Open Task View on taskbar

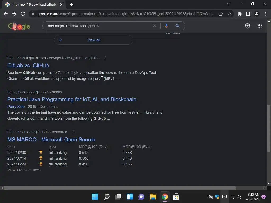pyautogui.click(x=118, y=197)
